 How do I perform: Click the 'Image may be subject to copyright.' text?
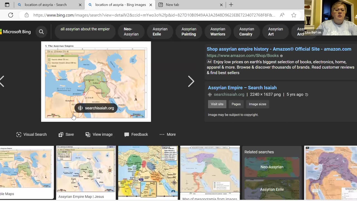233,115
